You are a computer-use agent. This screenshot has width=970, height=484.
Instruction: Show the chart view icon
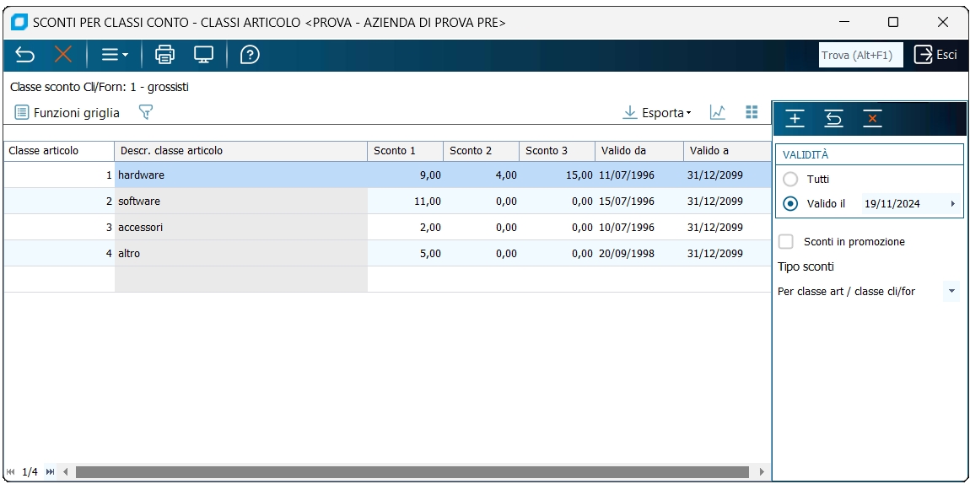[x=718, y=112]
